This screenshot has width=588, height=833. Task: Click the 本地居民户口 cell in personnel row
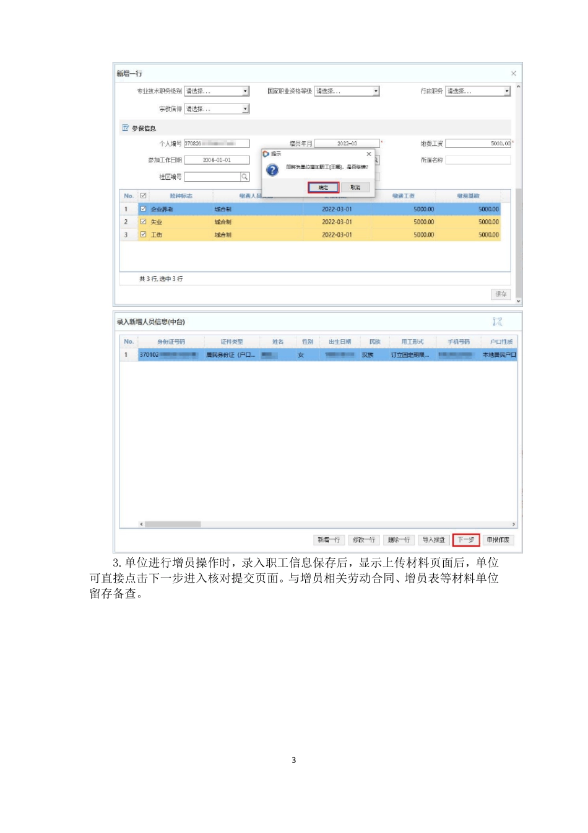point(499,355)
